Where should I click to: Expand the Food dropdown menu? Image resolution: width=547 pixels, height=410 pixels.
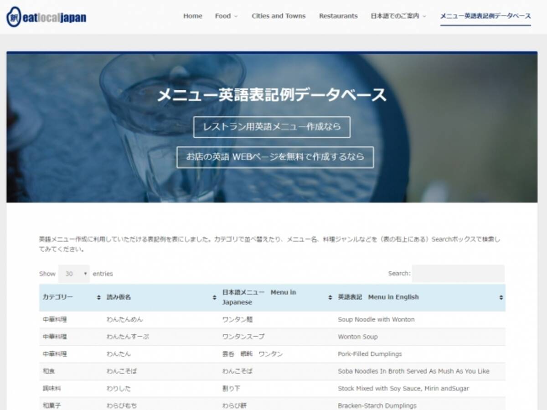(x=226, y=16)
